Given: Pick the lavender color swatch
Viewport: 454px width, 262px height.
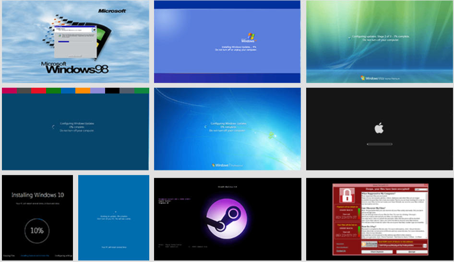Looking at the screenshot, I should tap(97, 91).
